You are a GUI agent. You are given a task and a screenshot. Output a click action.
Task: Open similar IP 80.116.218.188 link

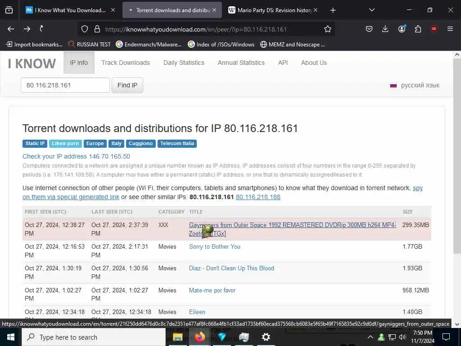pos(258,197)
